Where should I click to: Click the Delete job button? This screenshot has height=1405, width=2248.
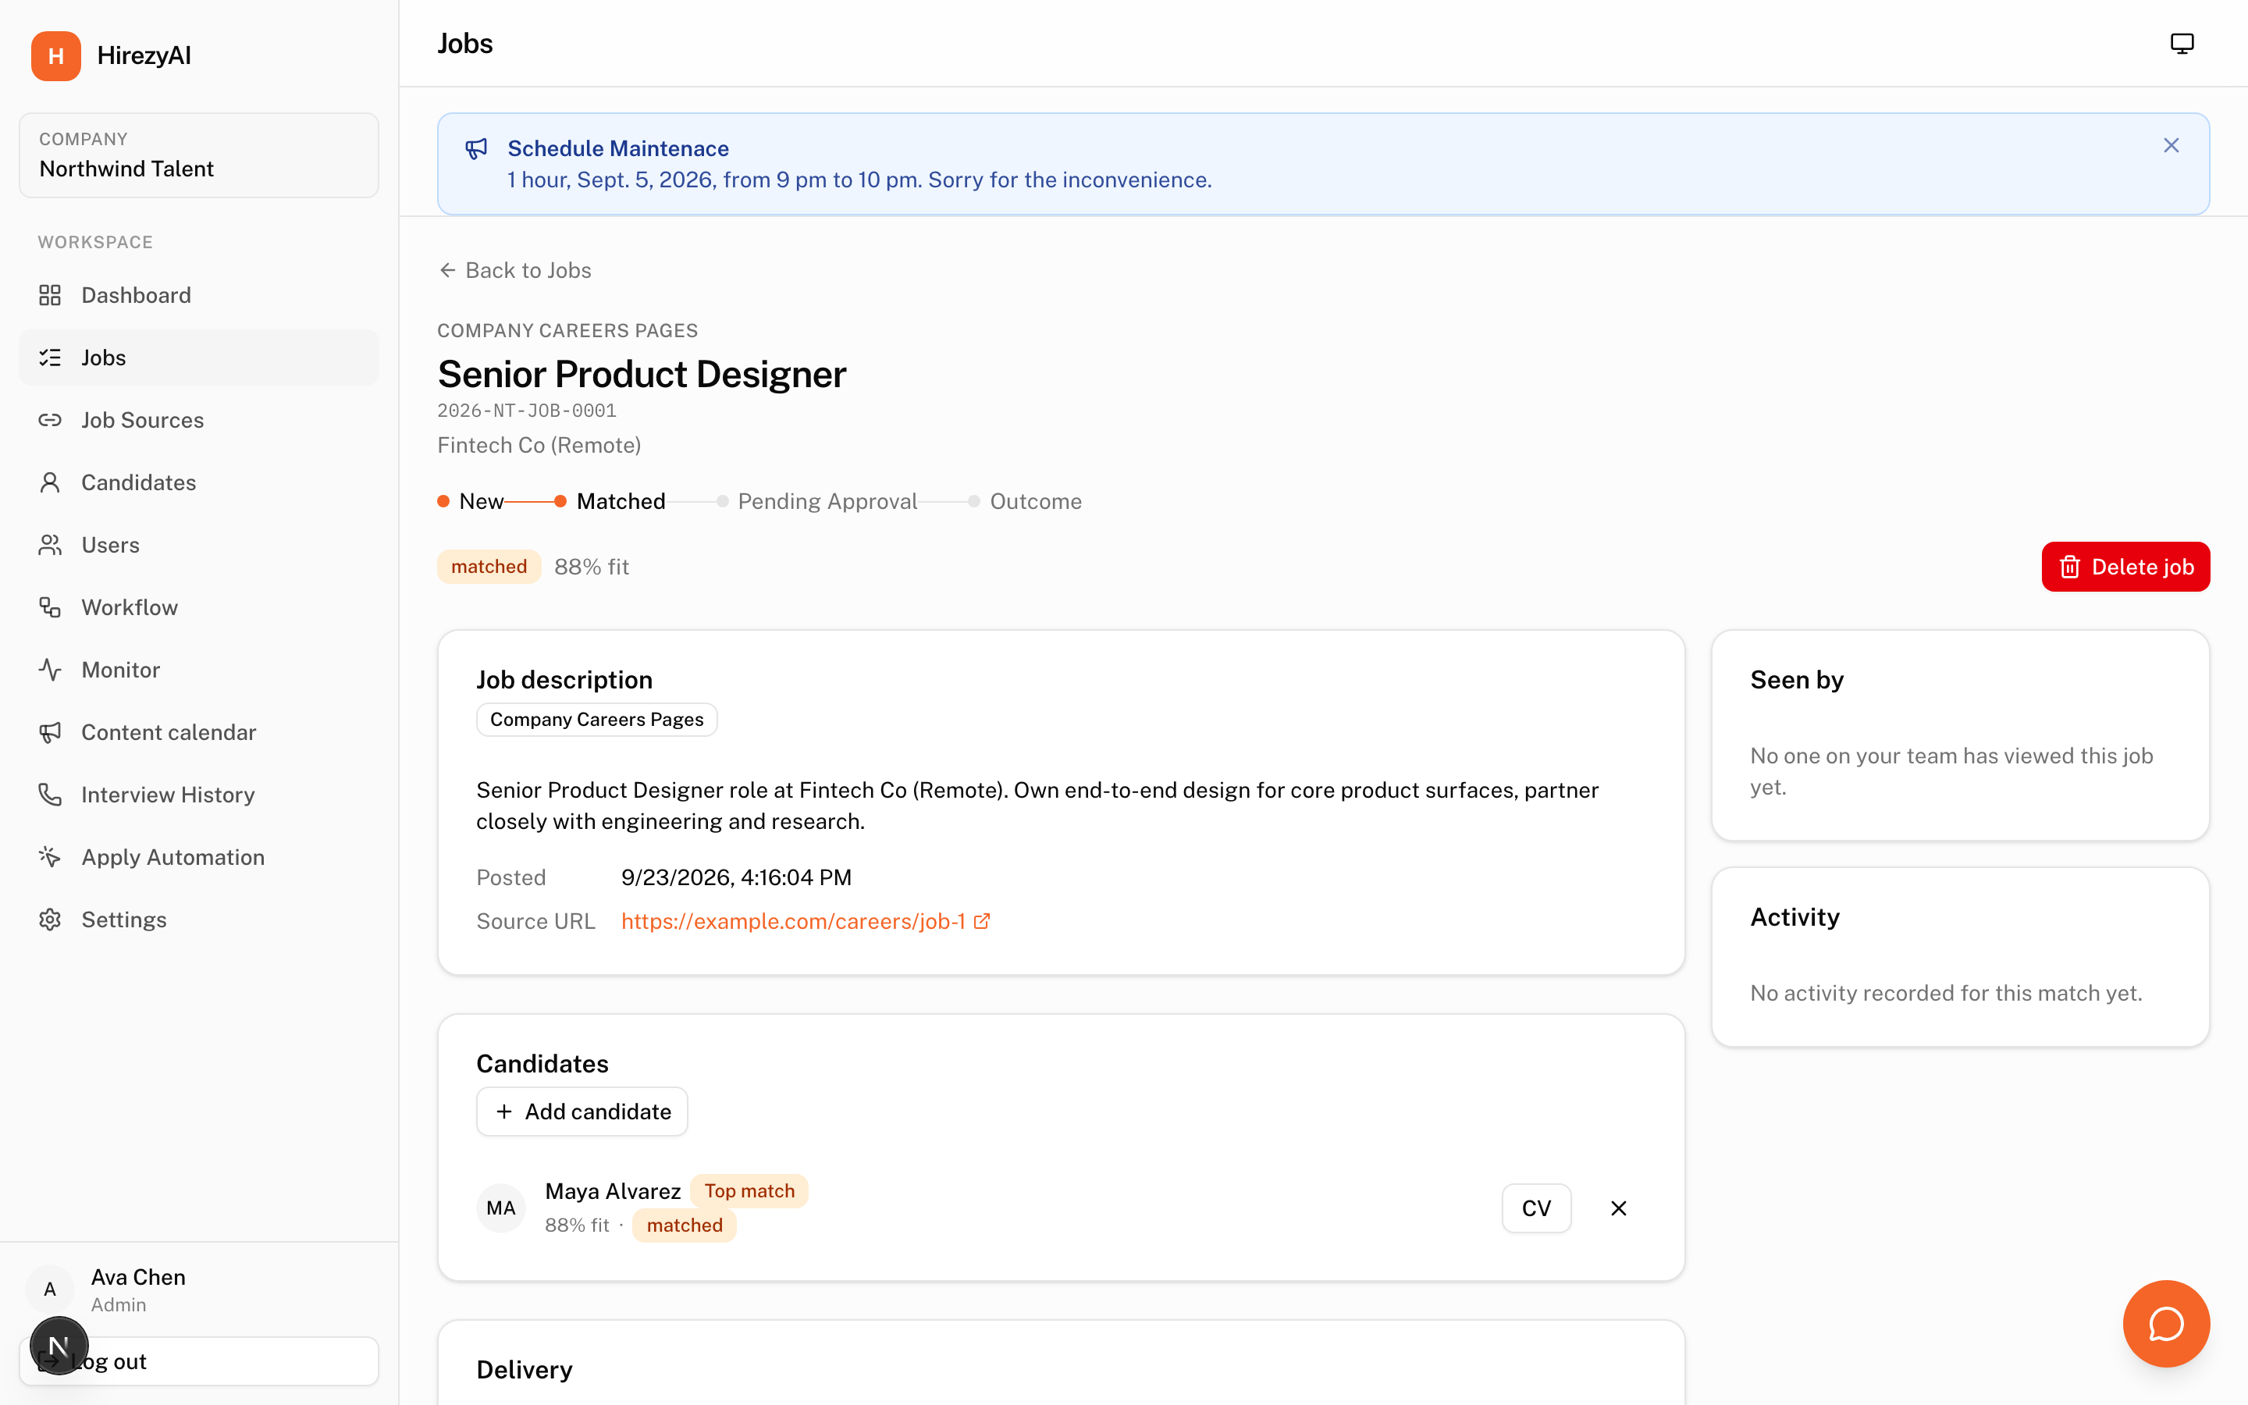pyautogui.click(x=2125, y=567)
